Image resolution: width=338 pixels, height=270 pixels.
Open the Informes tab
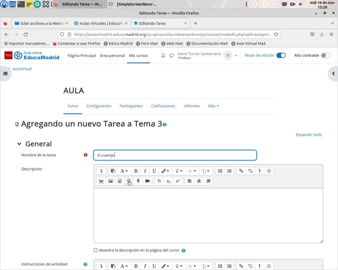[x=192, y=106]
